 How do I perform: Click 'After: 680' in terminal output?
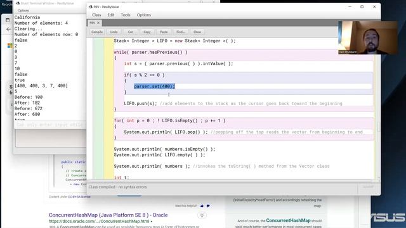point(27,114)
